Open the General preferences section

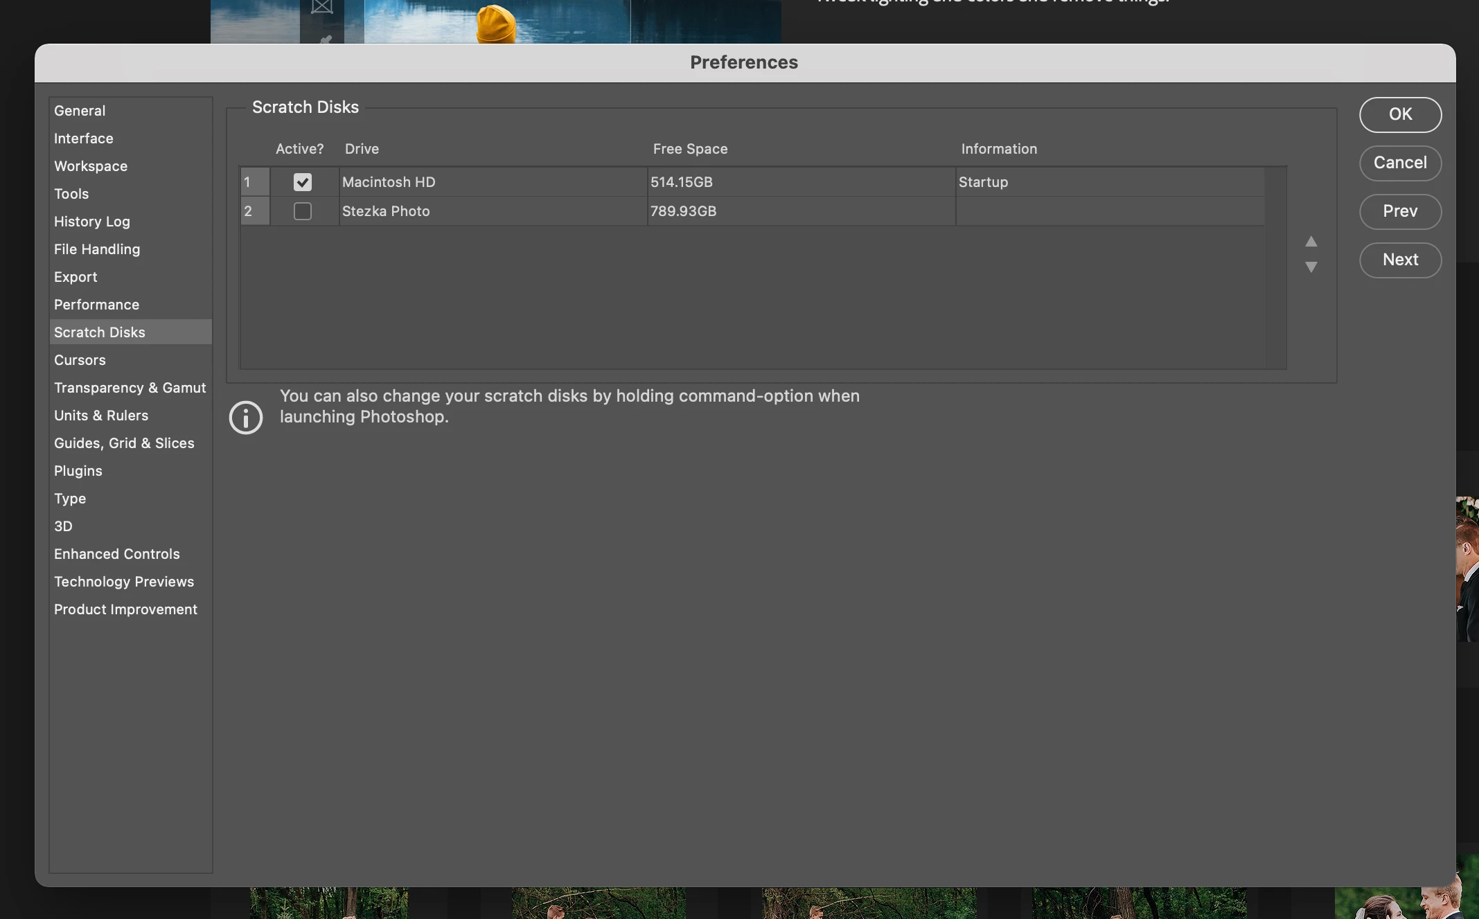[80, 111]
